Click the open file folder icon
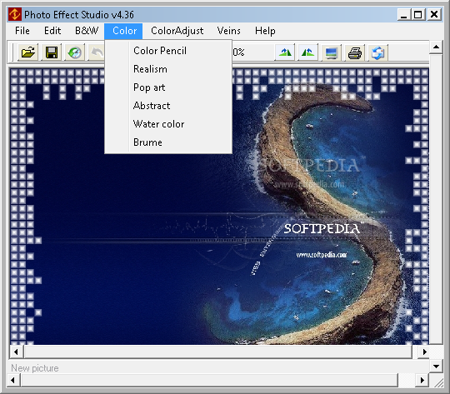This screenshot has width=450, height=394. [x=28, y=52]
